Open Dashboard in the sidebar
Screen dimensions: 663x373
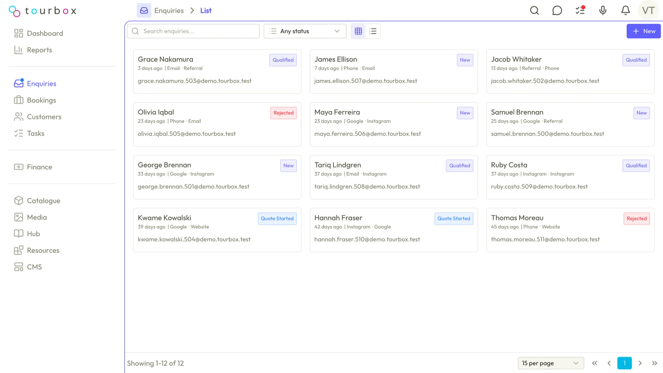38,33
